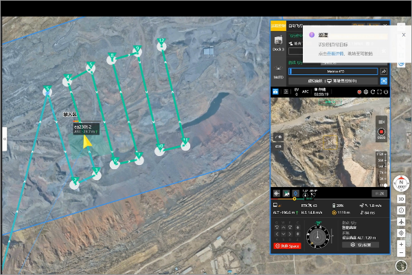Switch camera to video mode icon
The image size is (412, 275).
381,122
